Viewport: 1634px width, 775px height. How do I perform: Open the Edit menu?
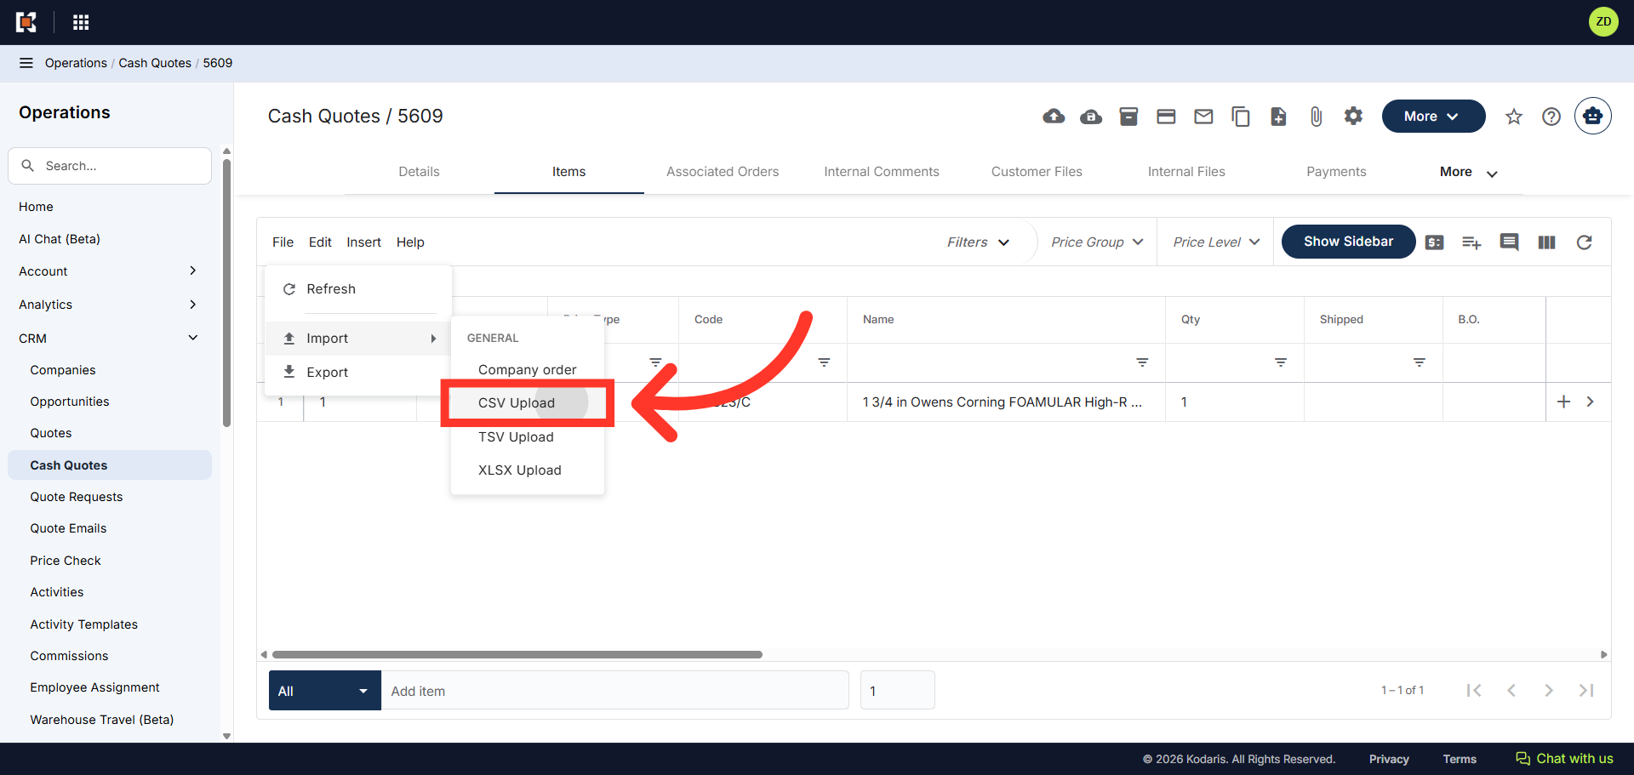coord(320,242)
